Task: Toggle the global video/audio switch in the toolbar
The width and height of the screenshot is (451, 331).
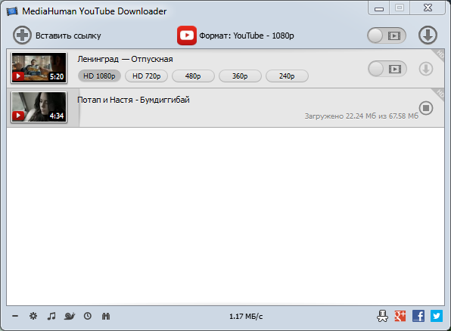Action: pyautogui.click(x=386, y=36)
